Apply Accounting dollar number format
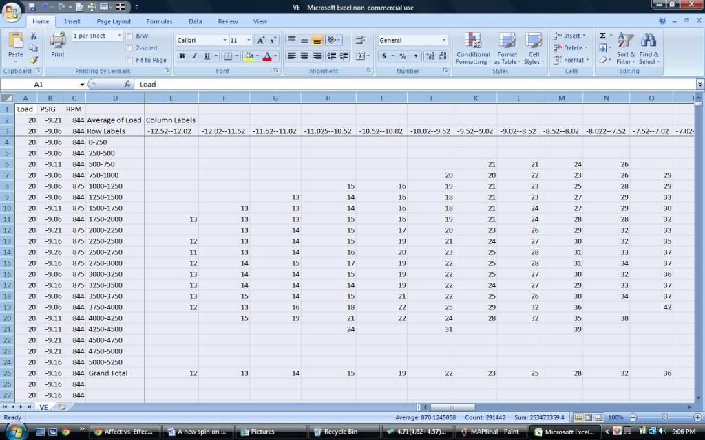 pyautogui.click(x=384, y=56)
